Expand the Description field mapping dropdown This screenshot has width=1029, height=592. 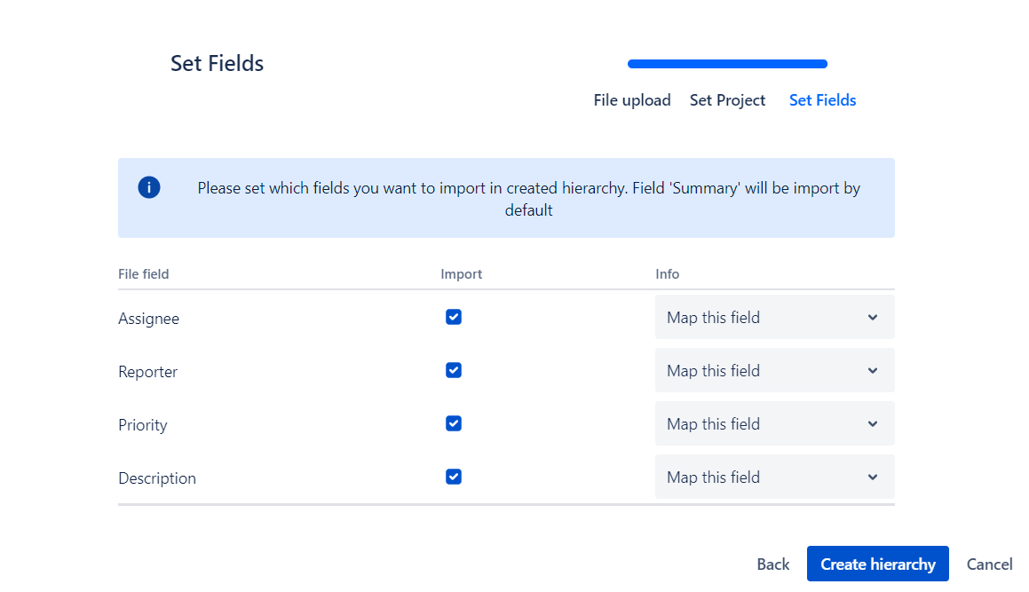coord(774,478)
